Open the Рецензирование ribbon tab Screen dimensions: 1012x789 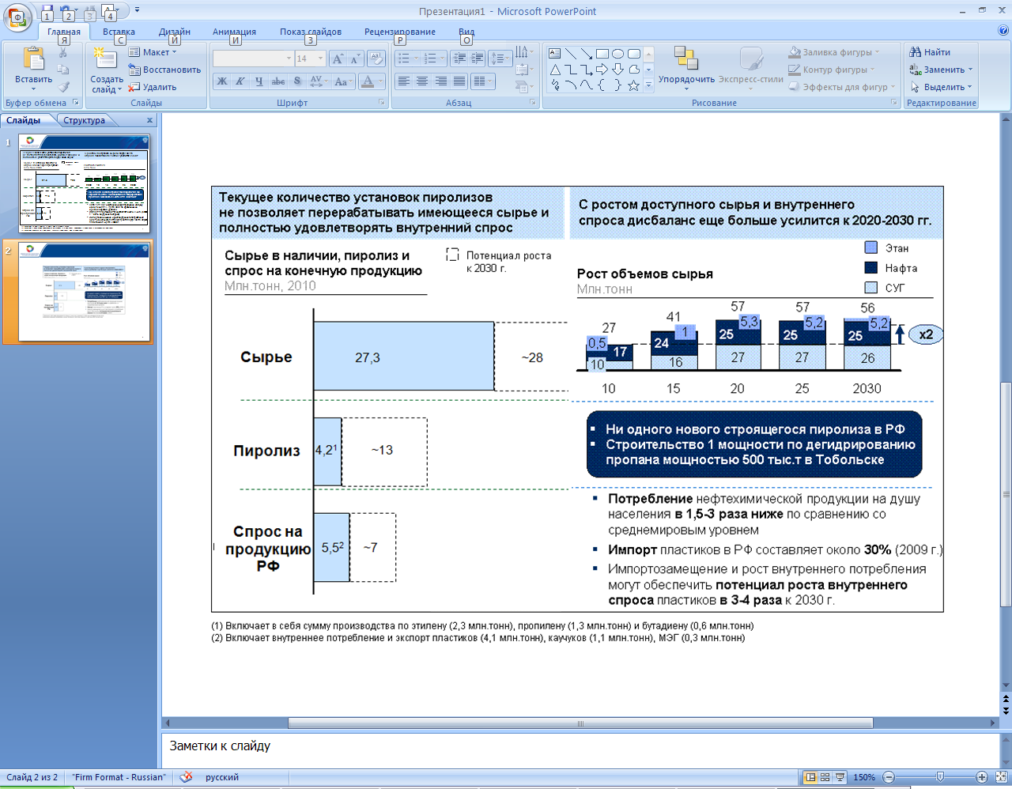[400, 32]
